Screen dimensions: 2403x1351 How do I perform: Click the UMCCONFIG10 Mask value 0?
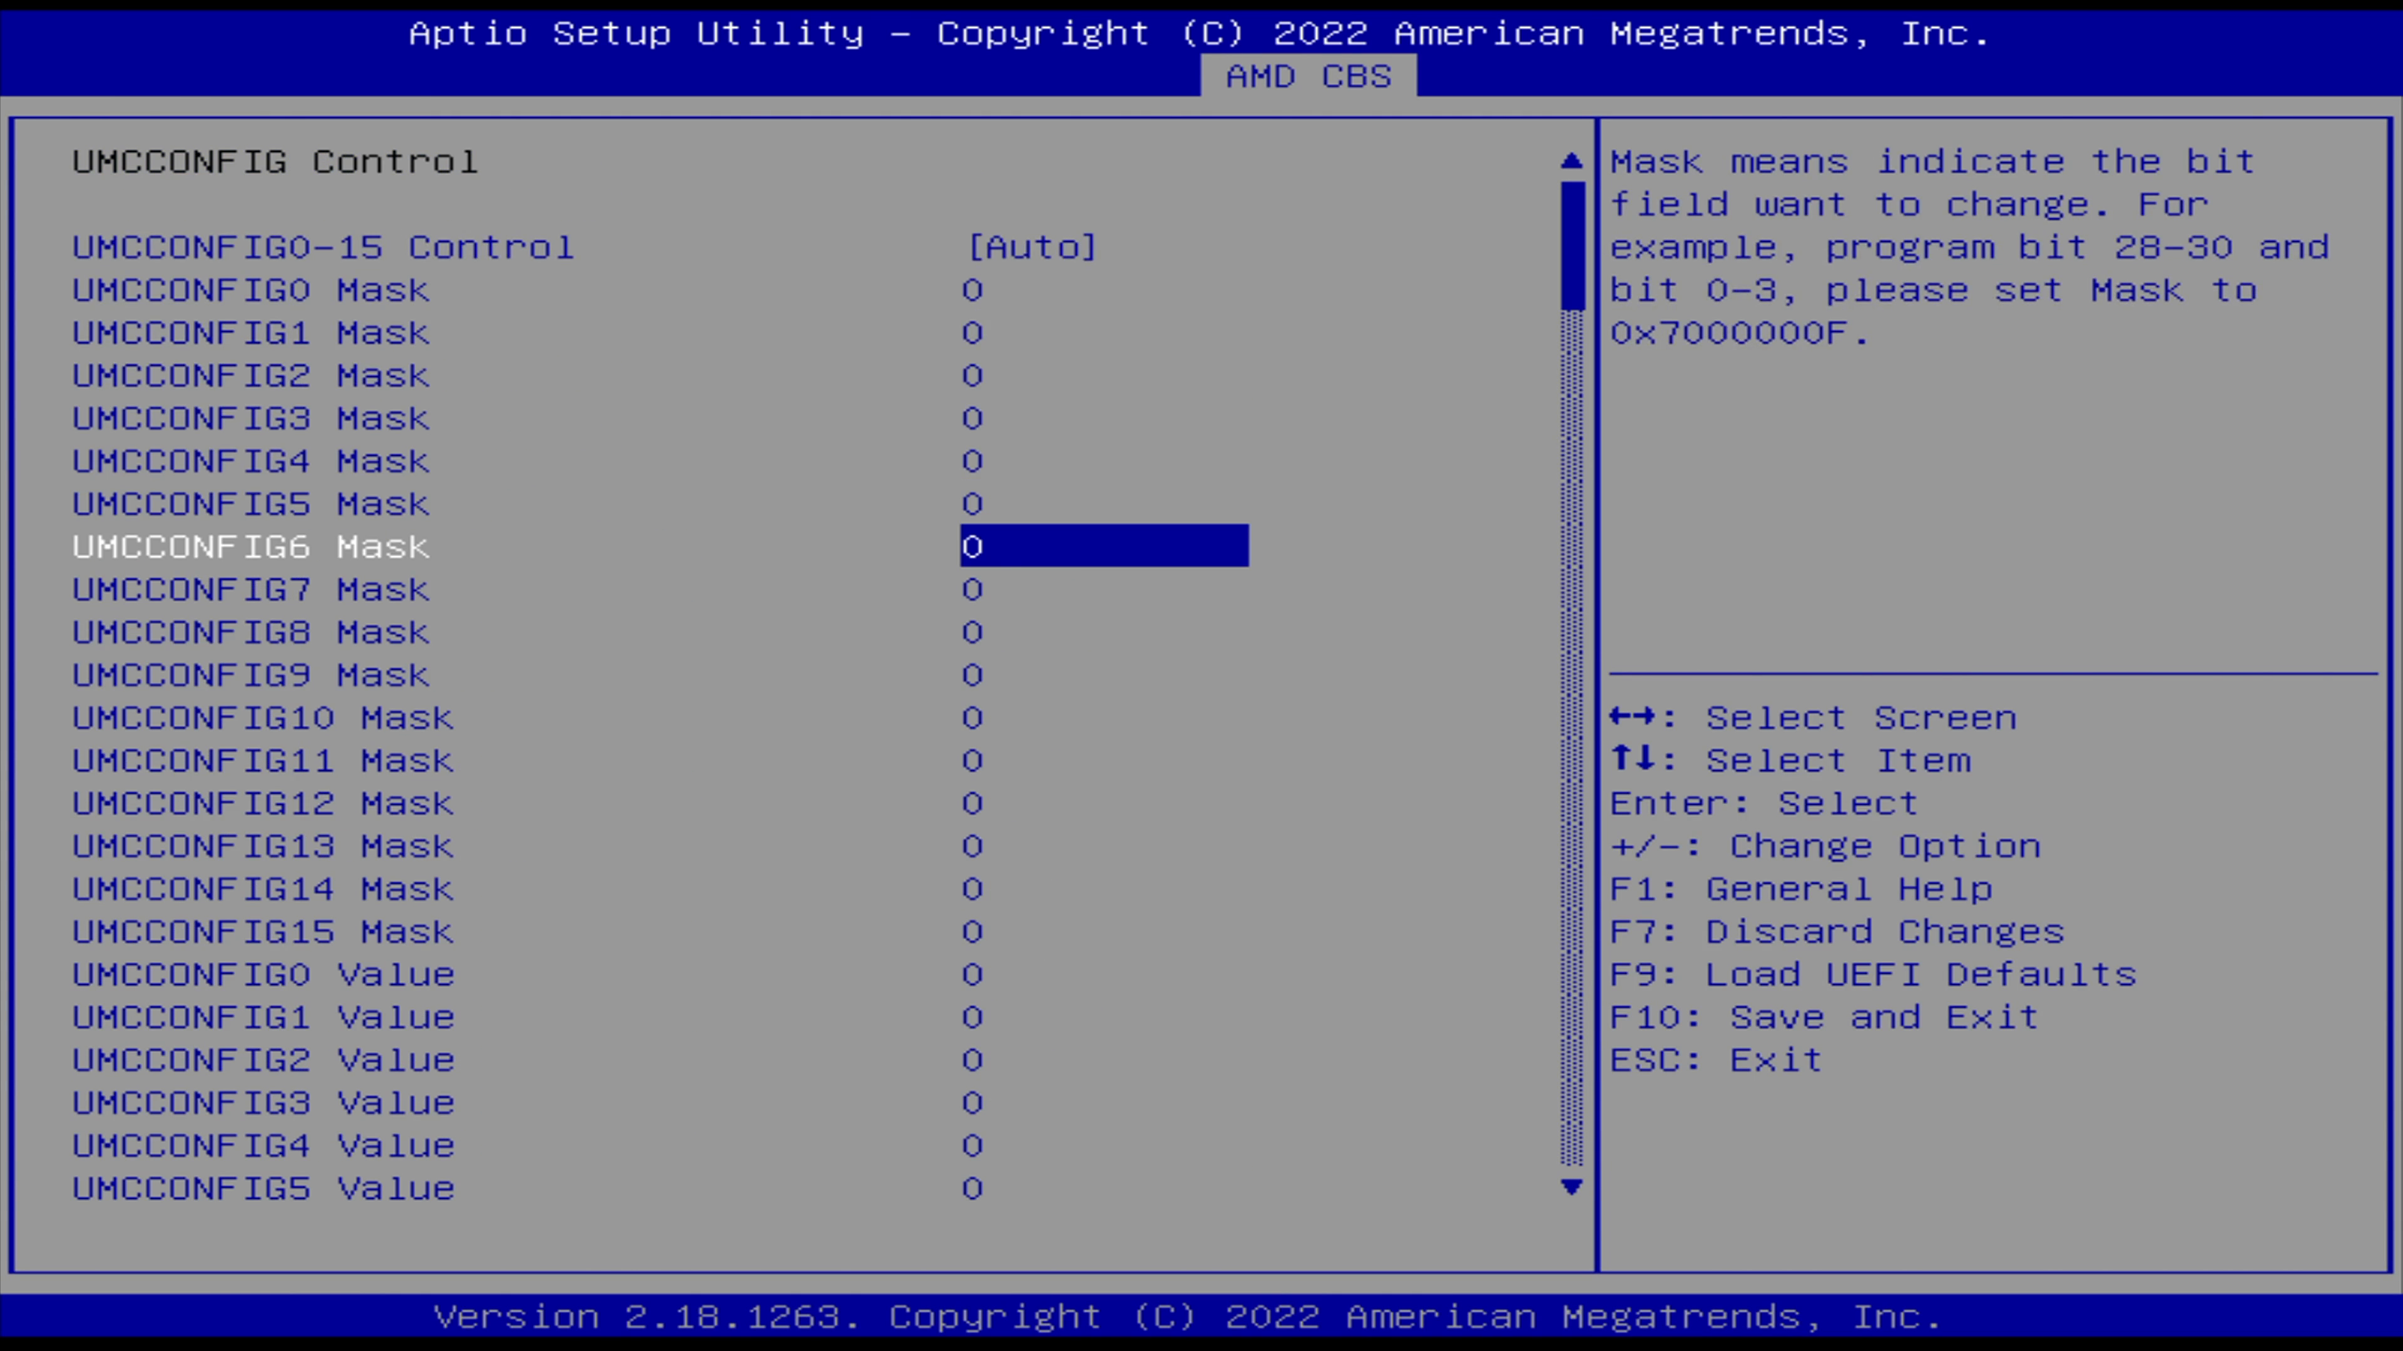972,718
